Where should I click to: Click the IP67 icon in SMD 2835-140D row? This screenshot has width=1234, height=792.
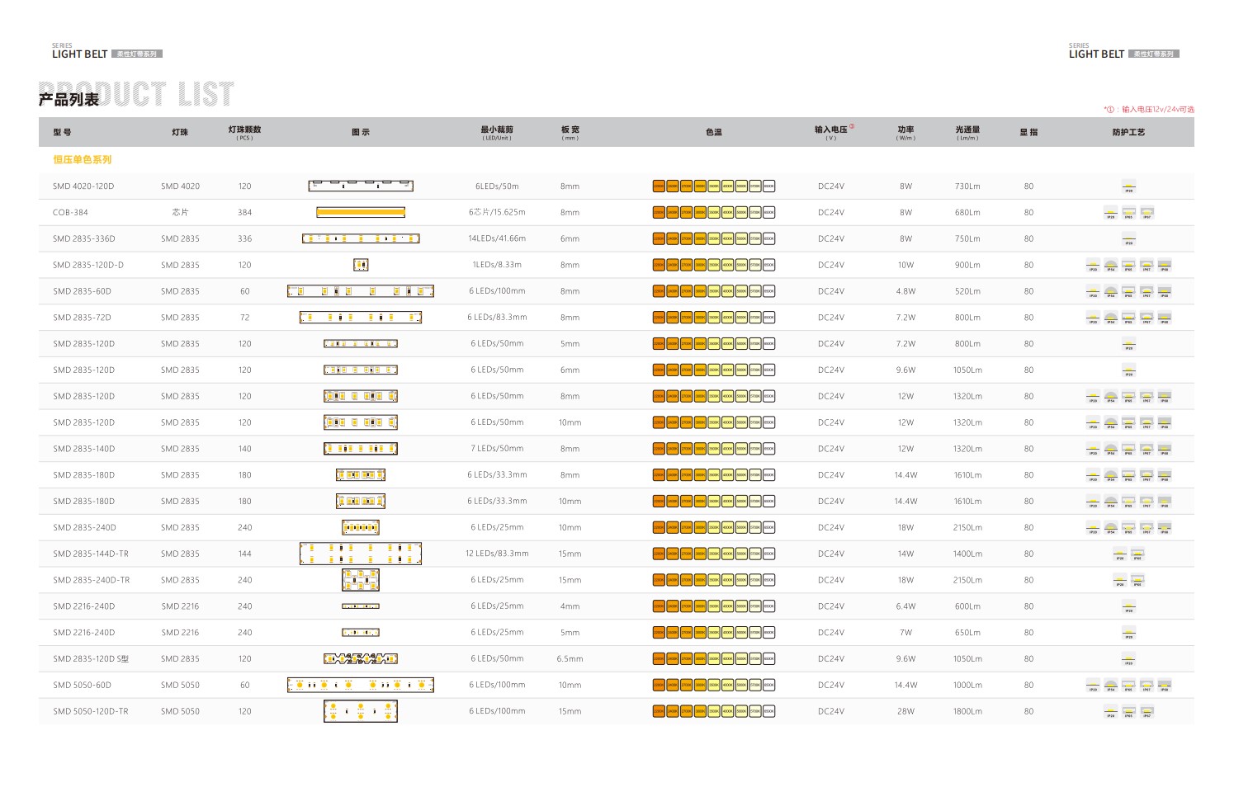tap(1147, 450)
